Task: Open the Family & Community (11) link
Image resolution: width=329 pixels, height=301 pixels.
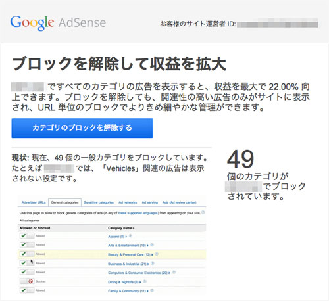Action: pyautogui.click(x=127, y=291)
